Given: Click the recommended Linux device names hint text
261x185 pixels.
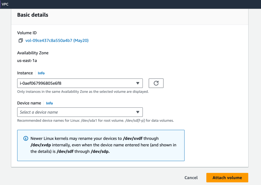Looking at the screenshot, I should point(95,120).
